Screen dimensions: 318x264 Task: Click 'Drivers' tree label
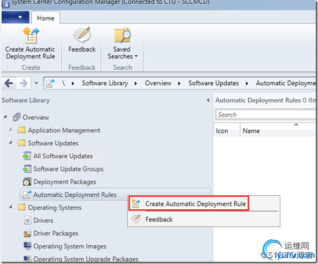(43, 221)
